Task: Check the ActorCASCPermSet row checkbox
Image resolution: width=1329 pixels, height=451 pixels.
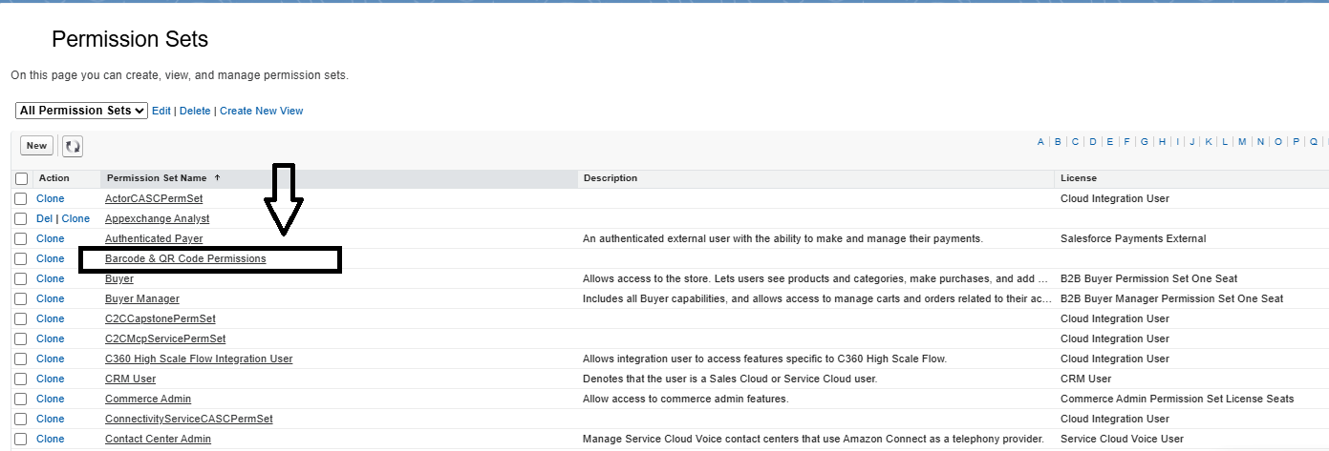Action: (x=21, y=198)
